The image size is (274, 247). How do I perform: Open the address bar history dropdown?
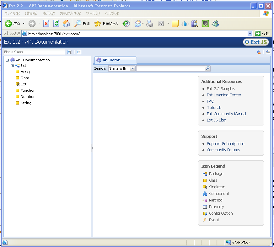(x=250, y=34)
